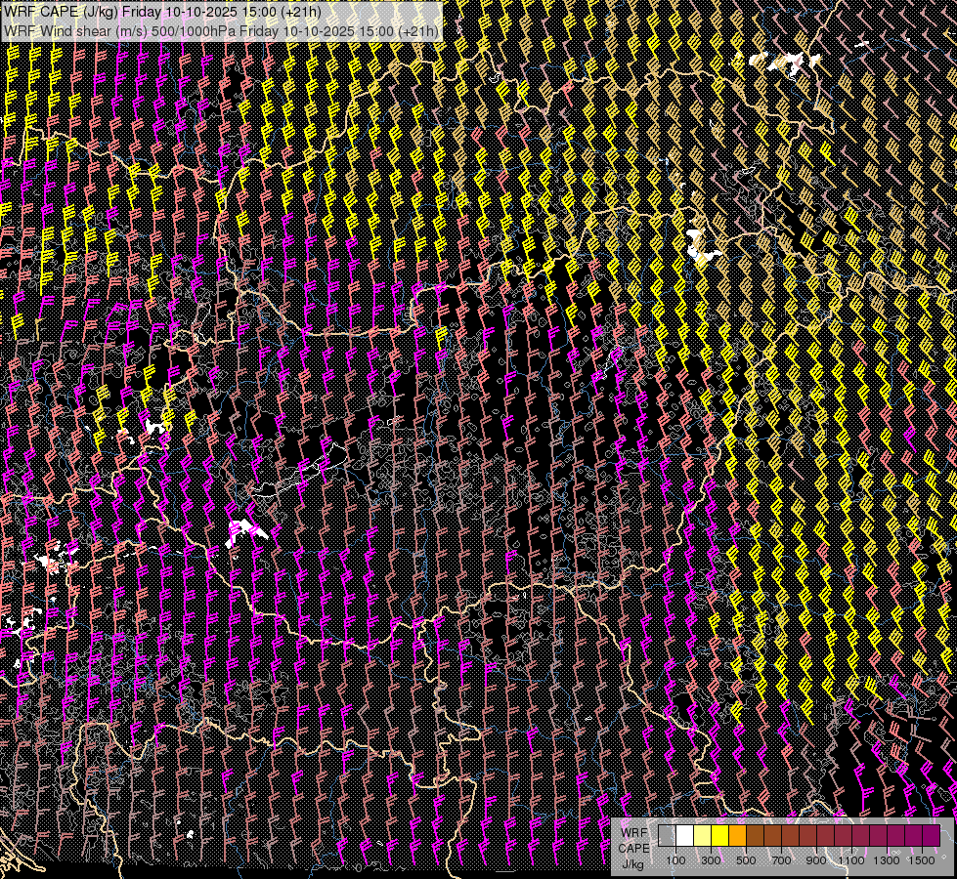Click the final purple swatch above 1500
Image resolution: width=957 pixels, height=879 pixels.
(931, 835)
